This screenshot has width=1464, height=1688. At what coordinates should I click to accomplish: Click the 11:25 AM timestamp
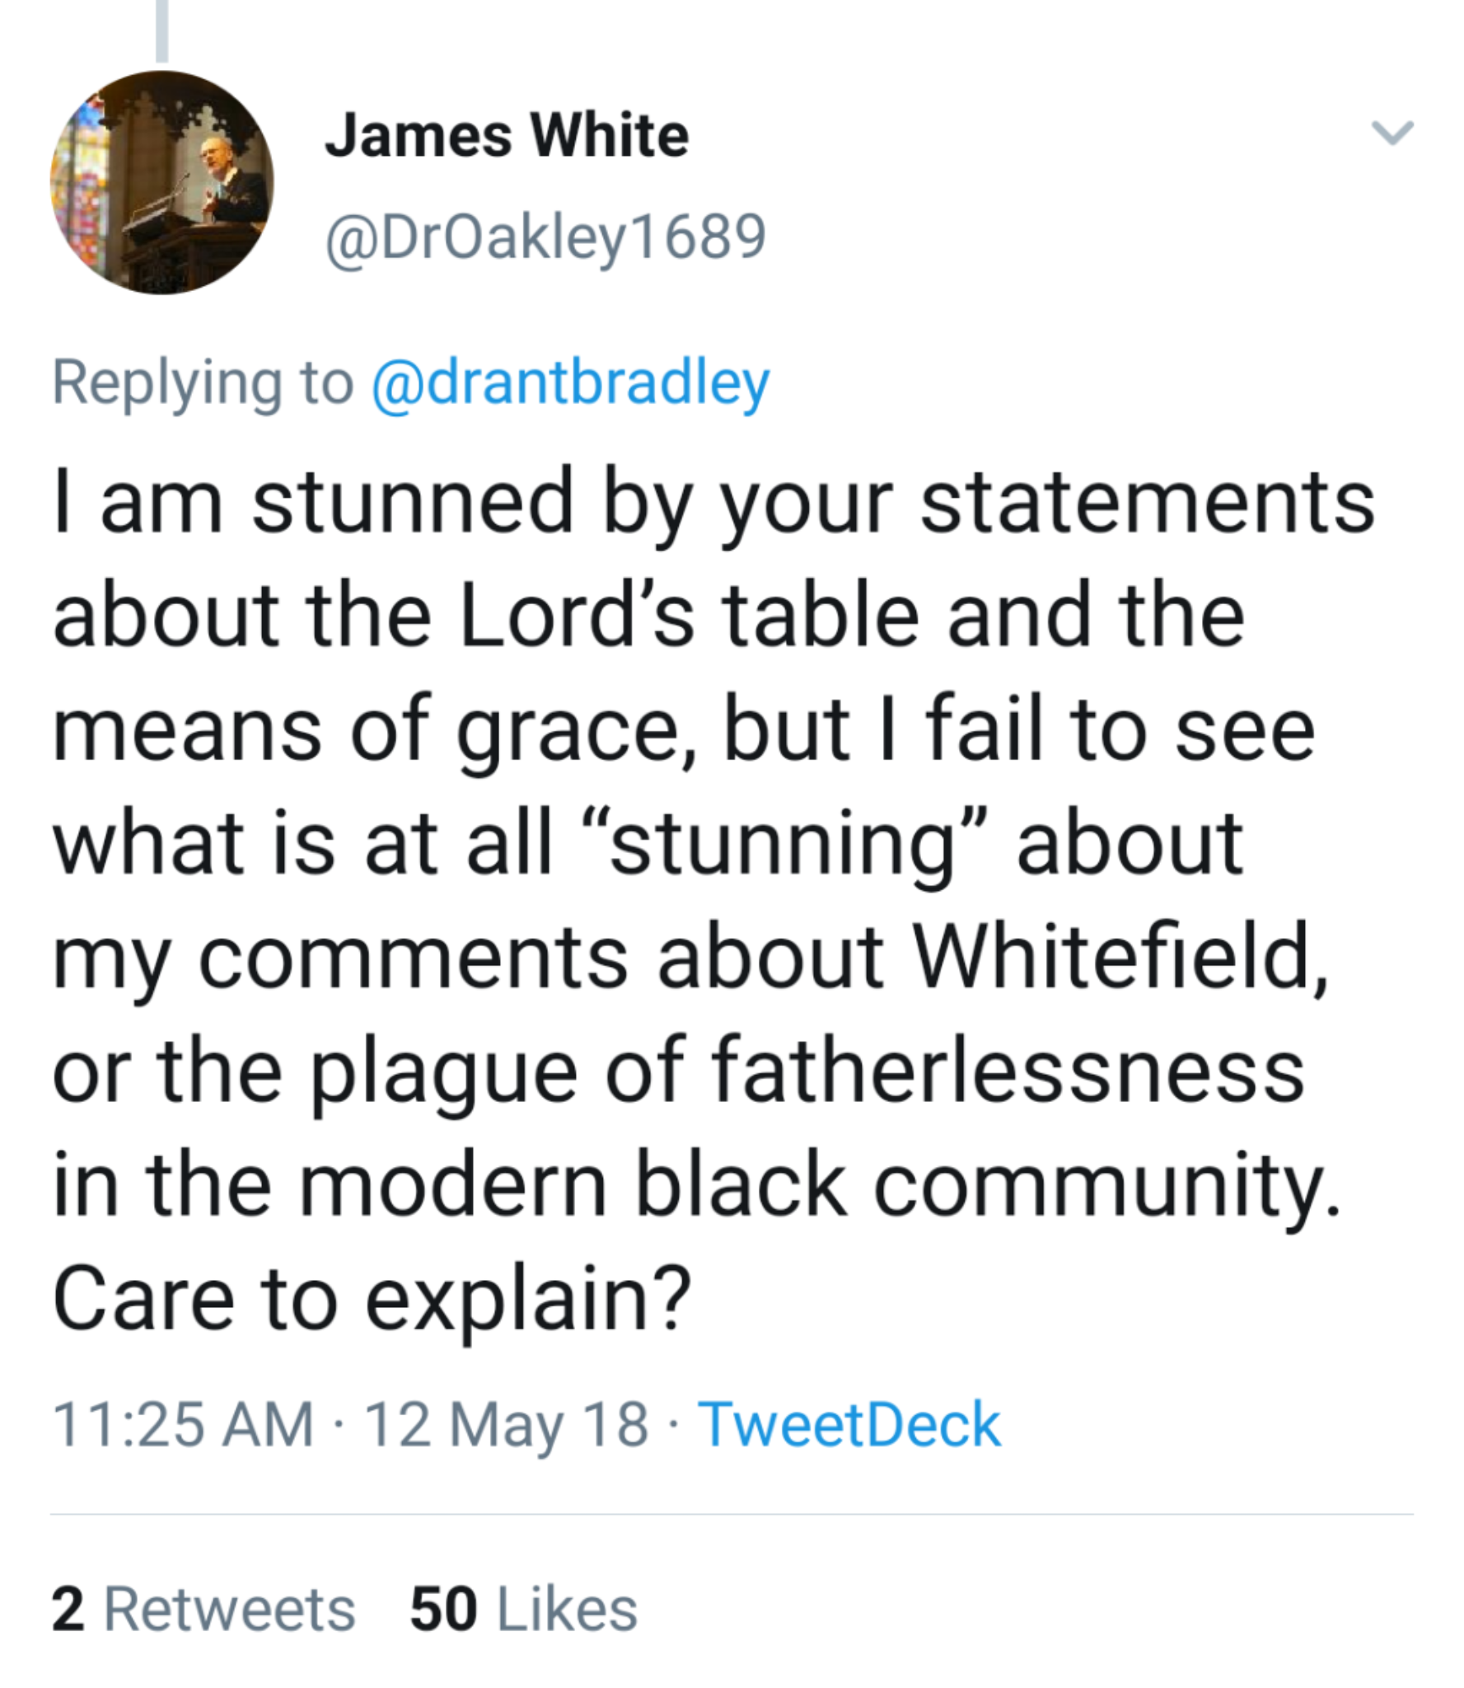coord(183,1424)
